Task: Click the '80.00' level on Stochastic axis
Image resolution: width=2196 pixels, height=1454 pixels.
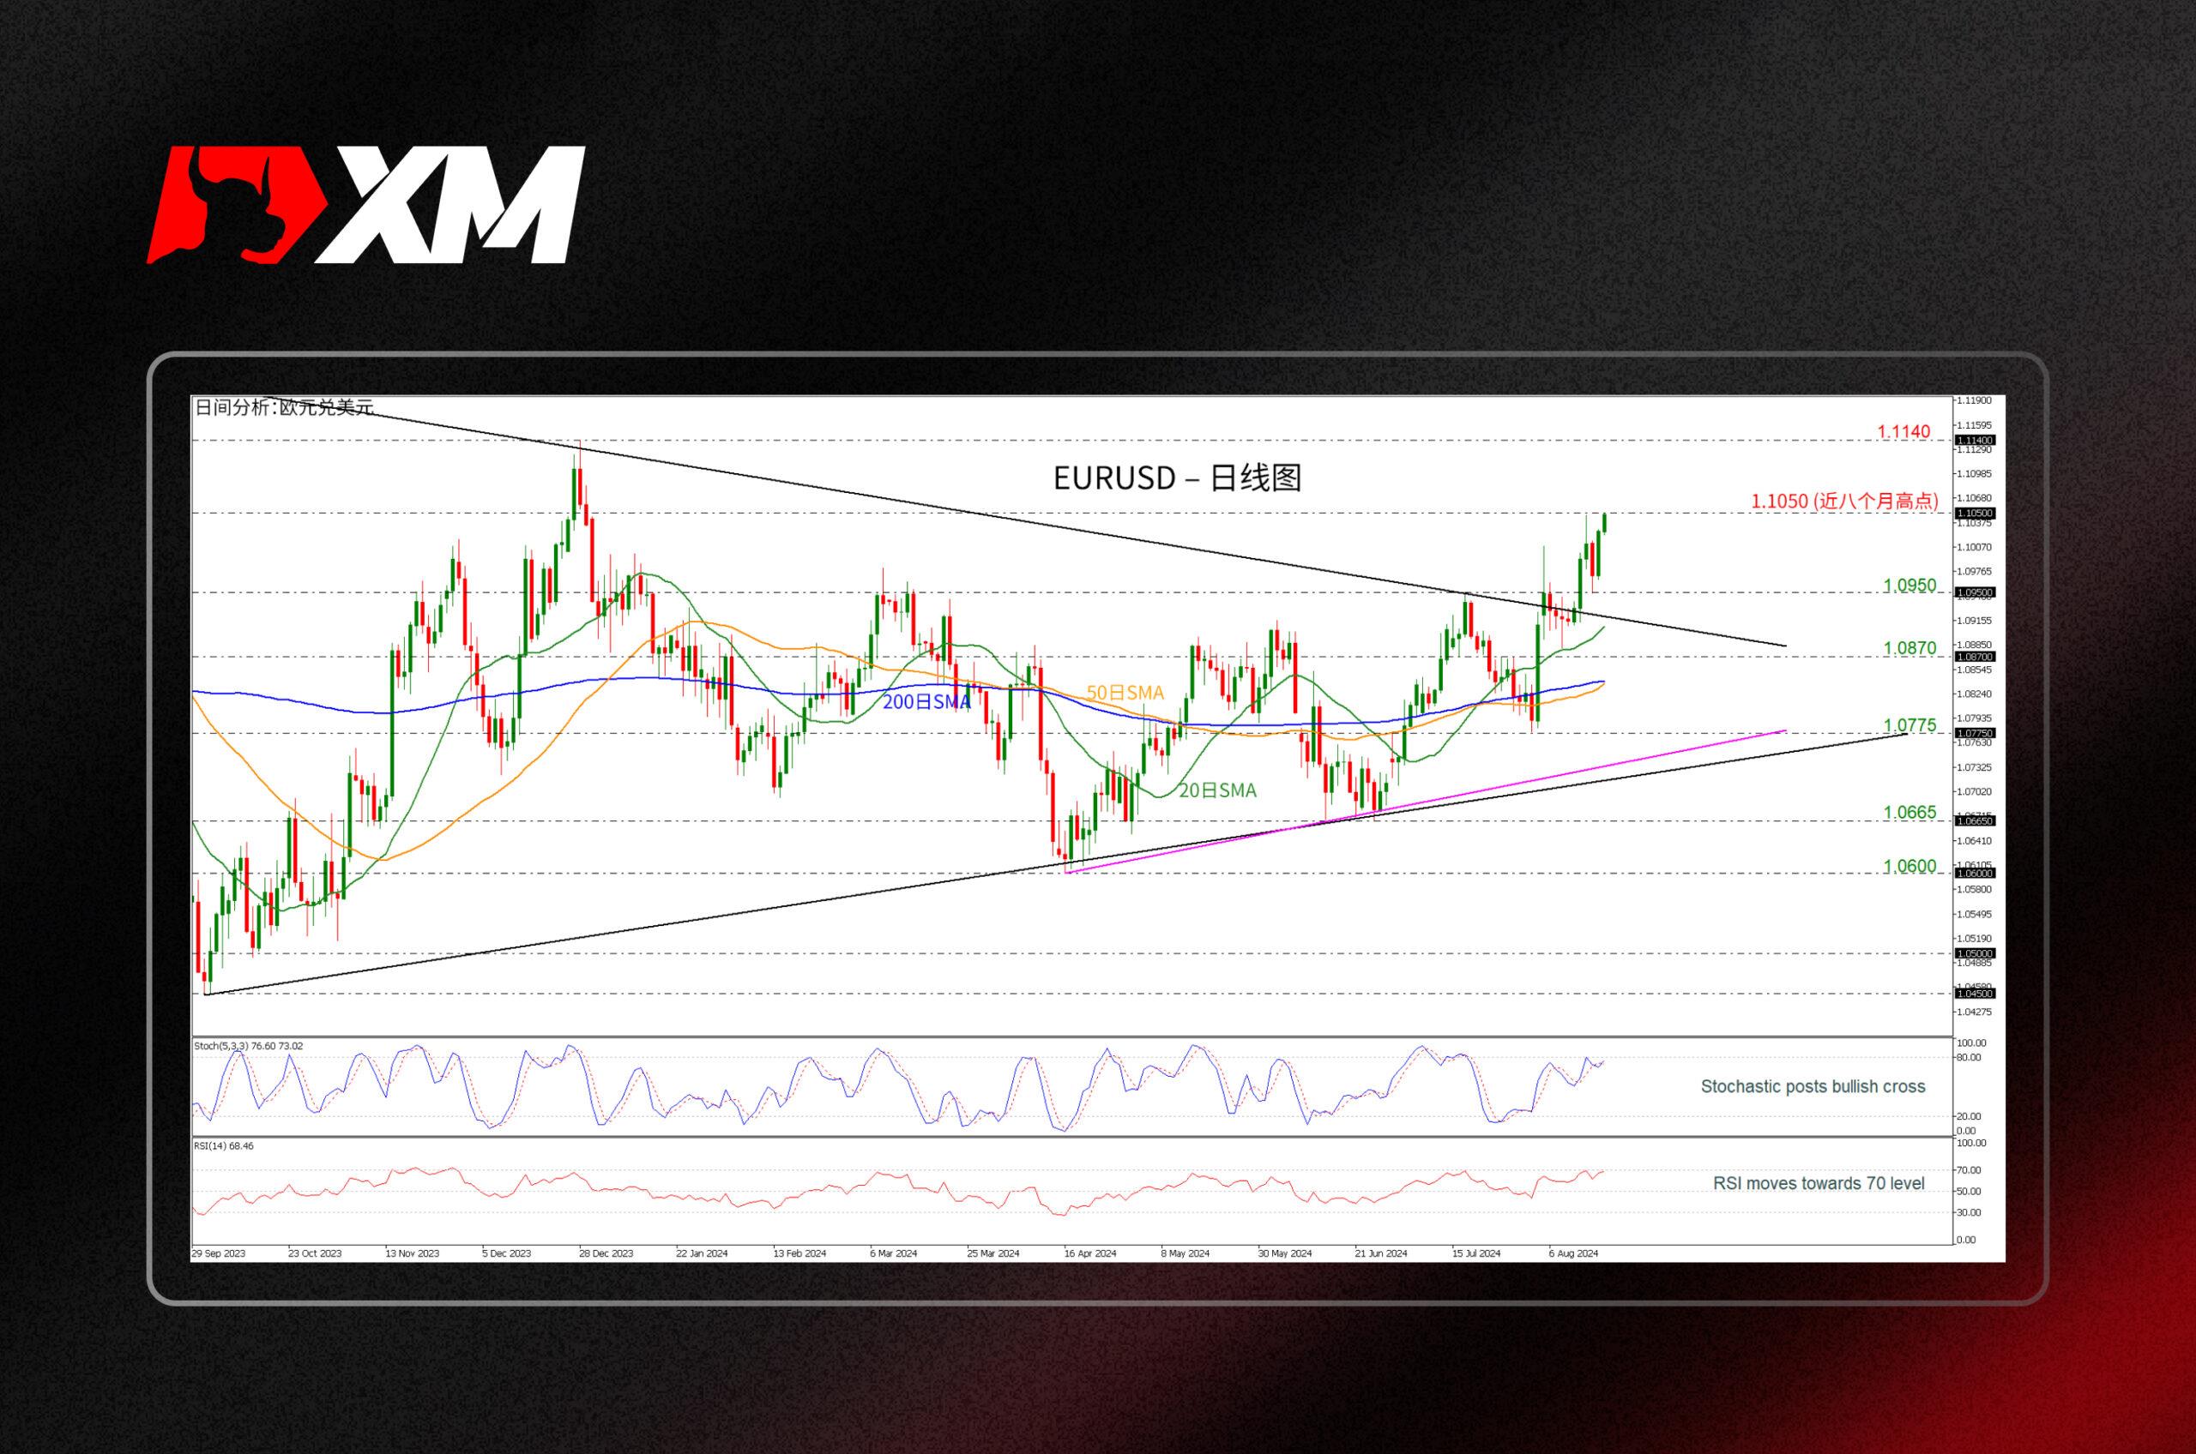Action: pos(1968,1058)
